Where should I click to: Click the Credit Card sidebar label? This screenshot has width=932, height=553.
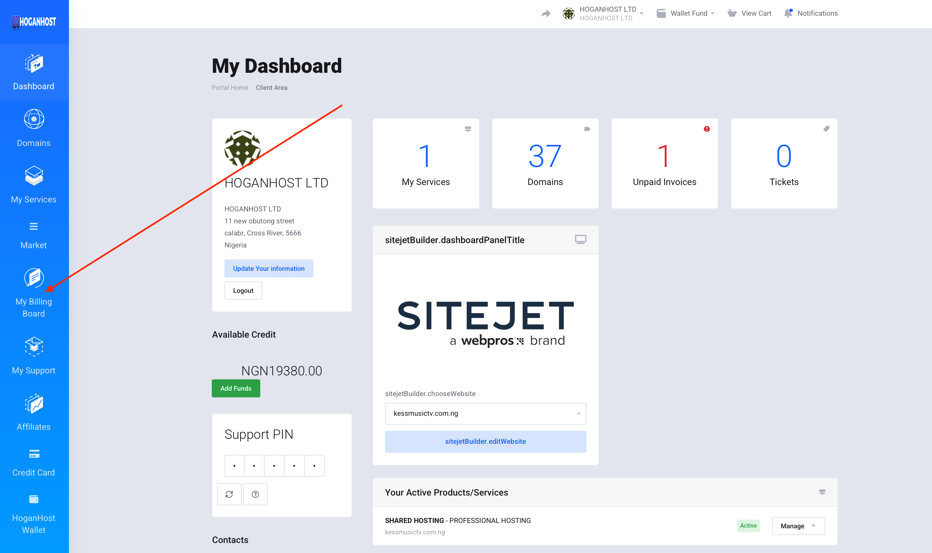(x=33, y=473)
